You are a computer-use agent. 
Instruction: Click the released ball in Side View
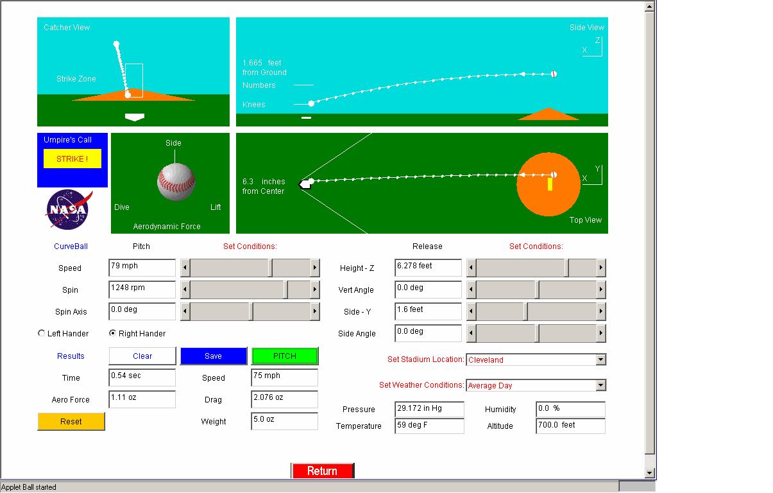[554, 74]
